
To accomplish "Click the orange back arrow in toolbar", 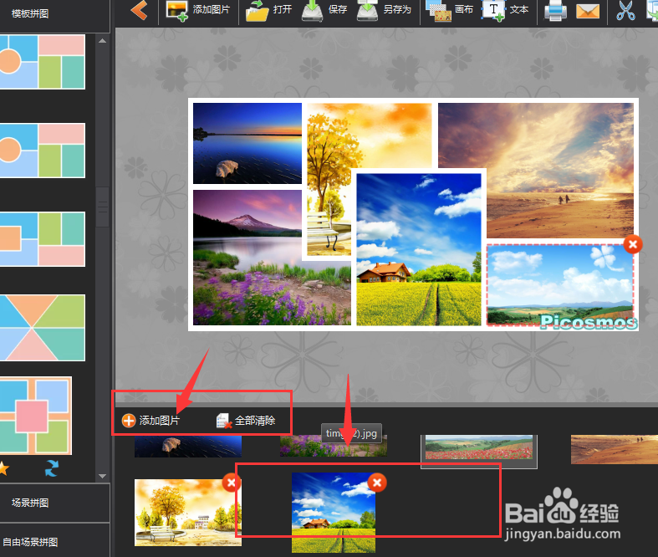I will coord(139,10).
